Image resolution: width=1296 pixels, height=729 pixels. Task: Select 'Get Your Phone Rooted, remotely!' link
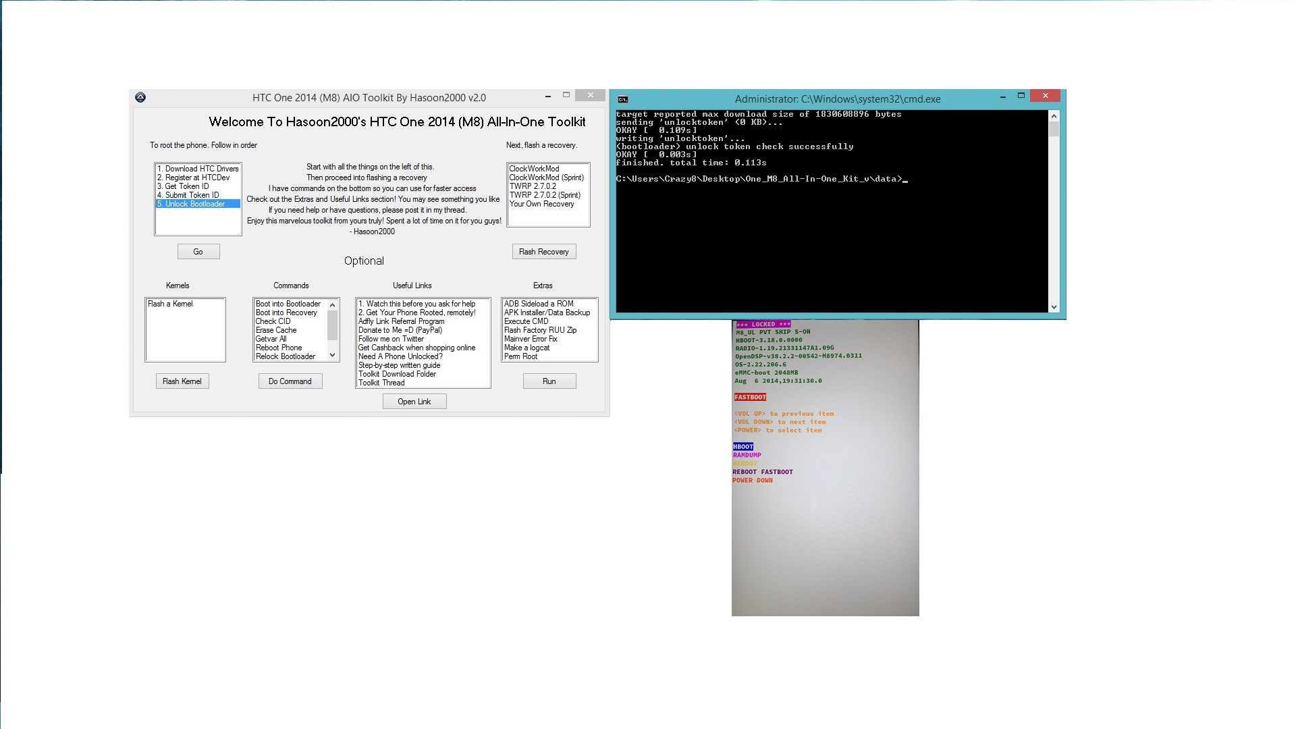pos(423,313)
